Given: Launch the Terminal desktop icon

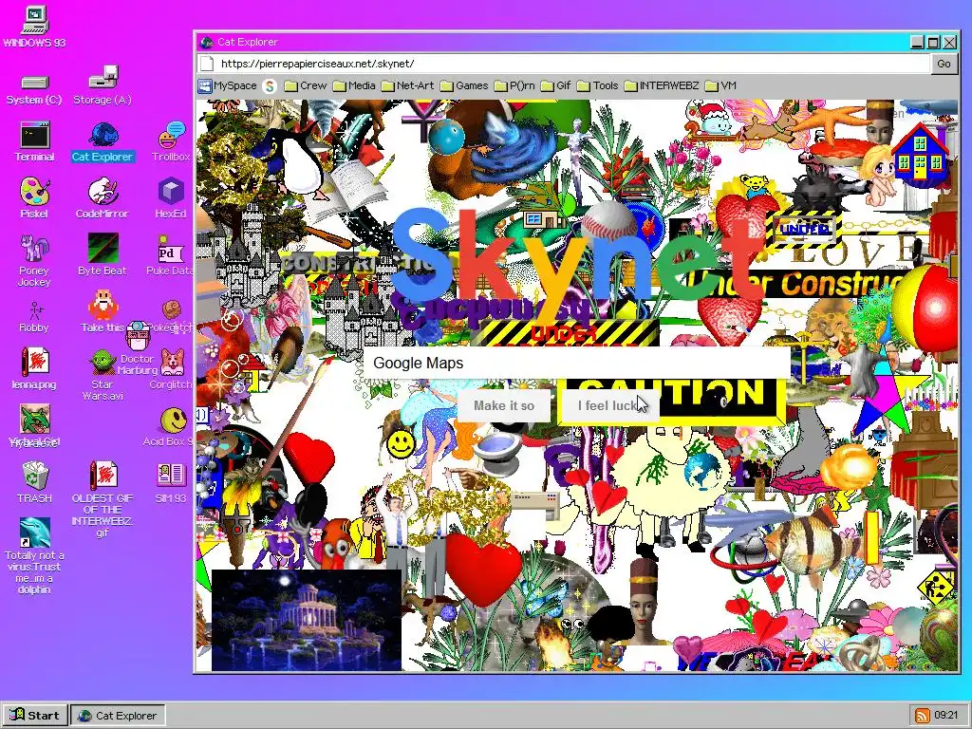Looking at the screenshot, I should point(34,142).
